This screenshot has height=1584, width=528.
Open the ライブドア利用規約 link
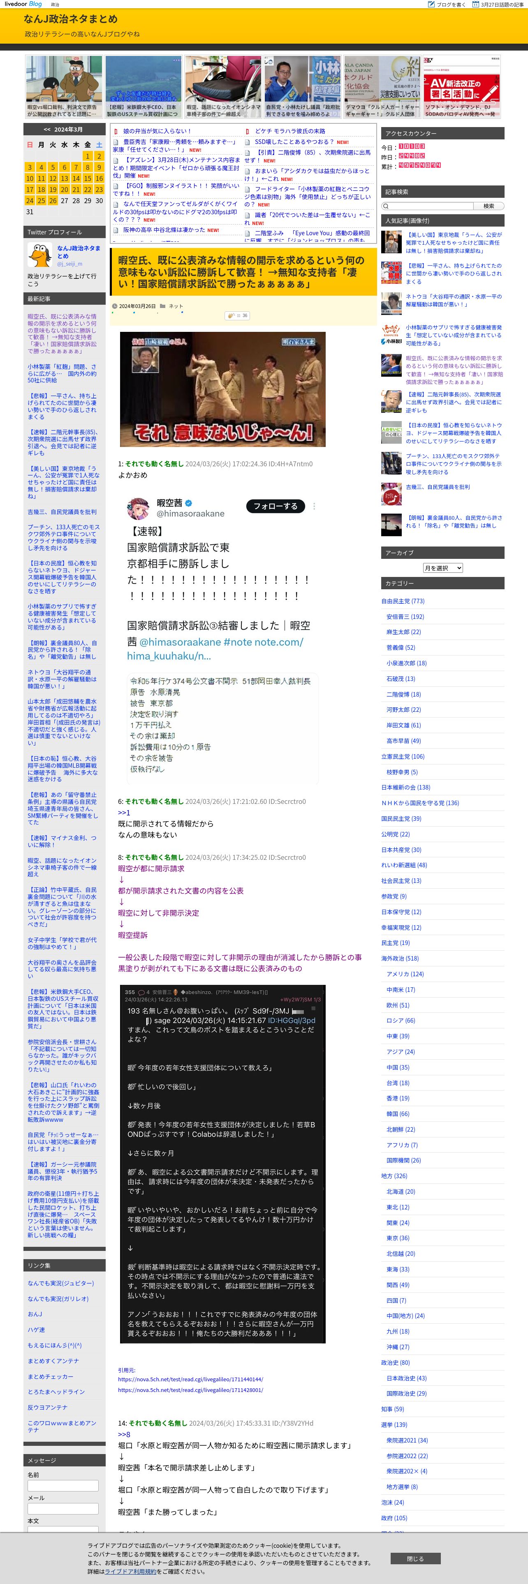[x=130, y=1571]
